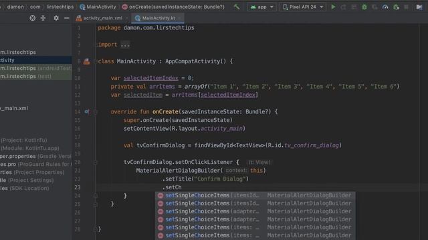The width and height of the screenshot is (428, 240).
Task: Hide the project panel with minus icon
Action: tap(67, 18)
